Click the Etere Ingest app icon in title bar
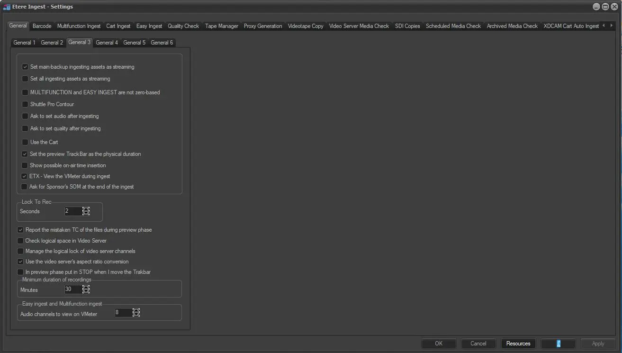 (7, 7)
